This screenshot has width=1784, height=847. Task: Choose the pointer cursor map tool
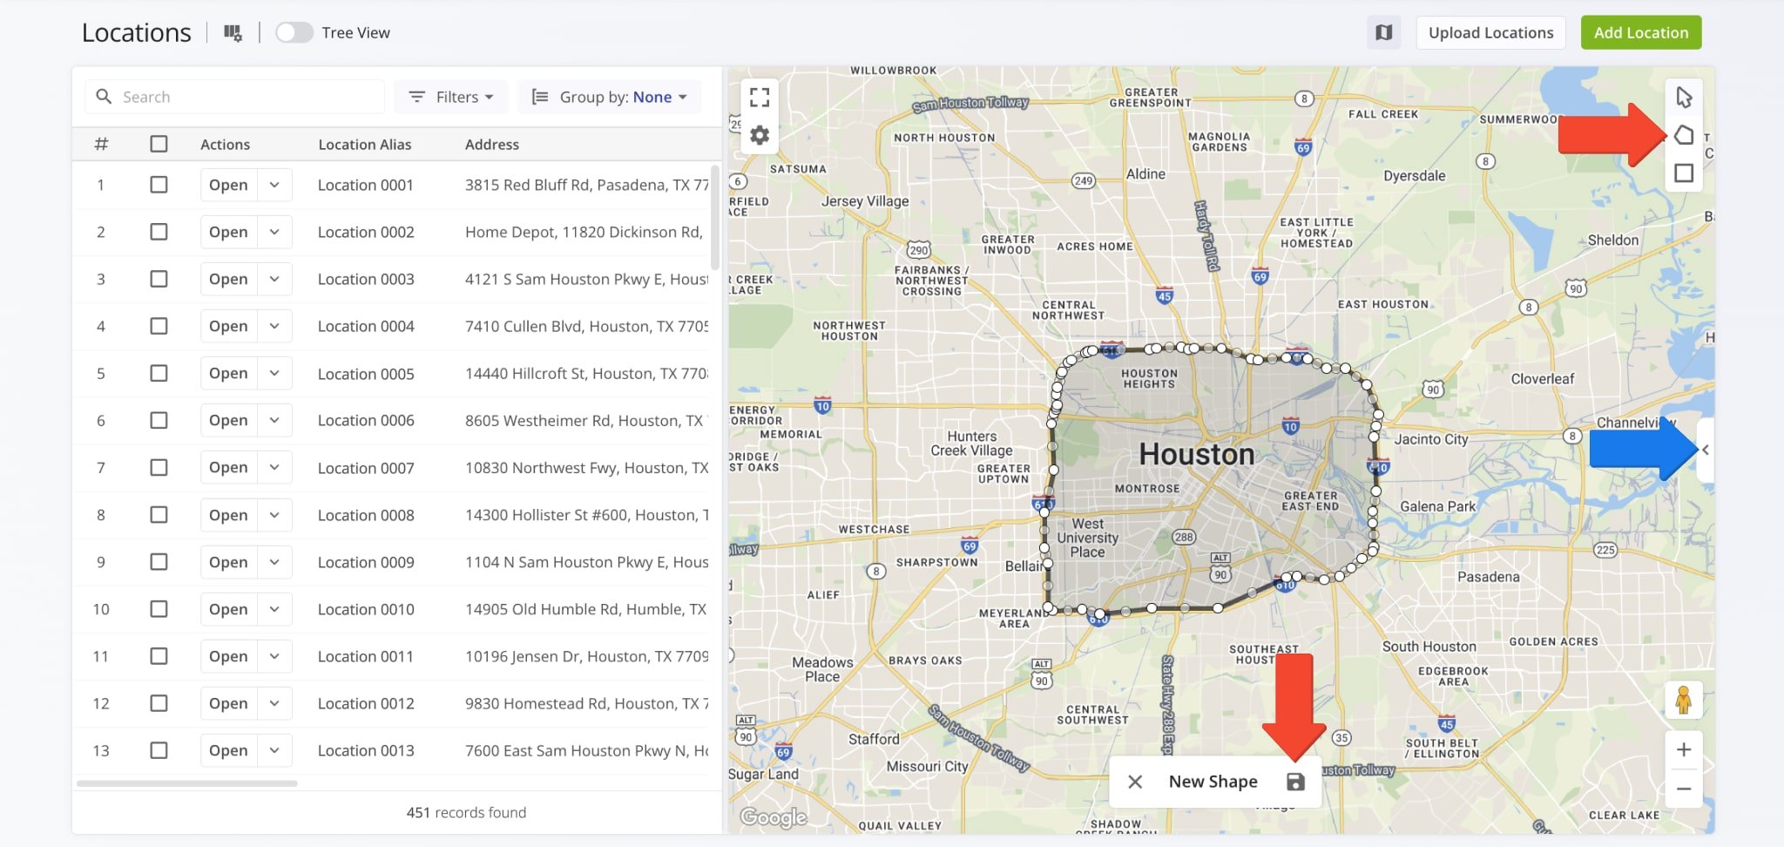click(x=1684, y=97)
